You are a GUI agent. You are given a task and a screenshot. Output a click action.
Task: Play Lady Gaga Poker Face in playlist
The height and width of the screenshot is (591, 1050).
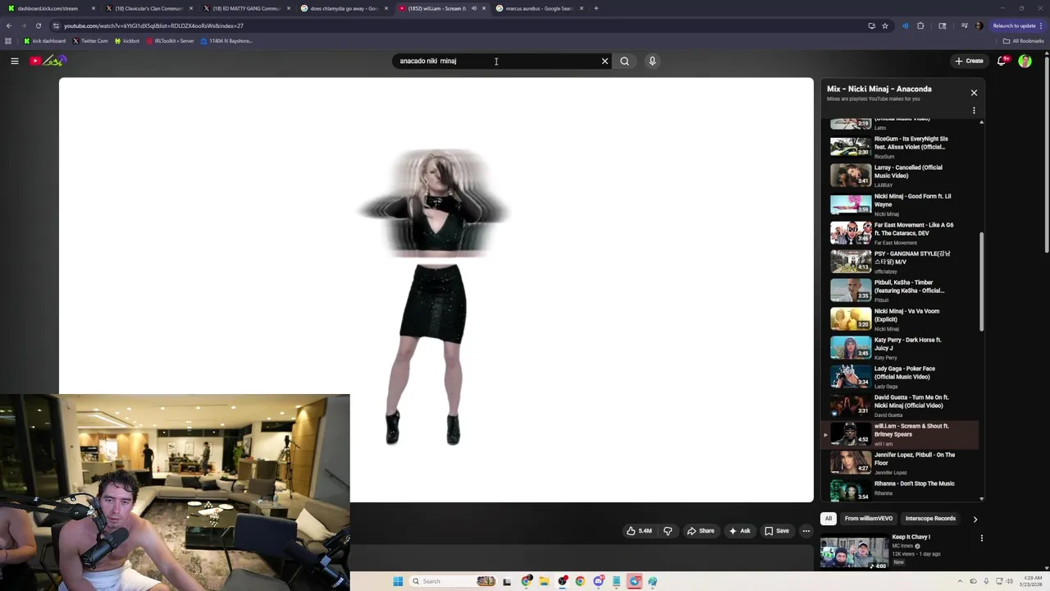coord(901,377)
